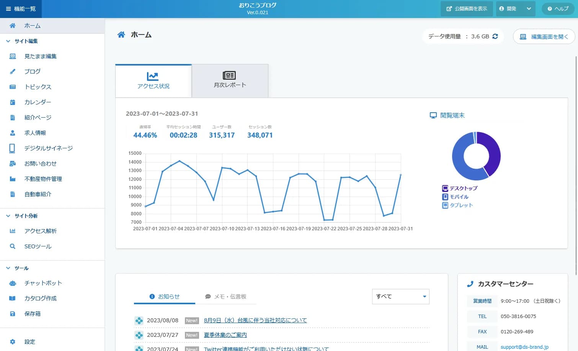Click the 編集画面を開く button
The height and width of the screenshot is (351, 578).
(x=544, y=37)
